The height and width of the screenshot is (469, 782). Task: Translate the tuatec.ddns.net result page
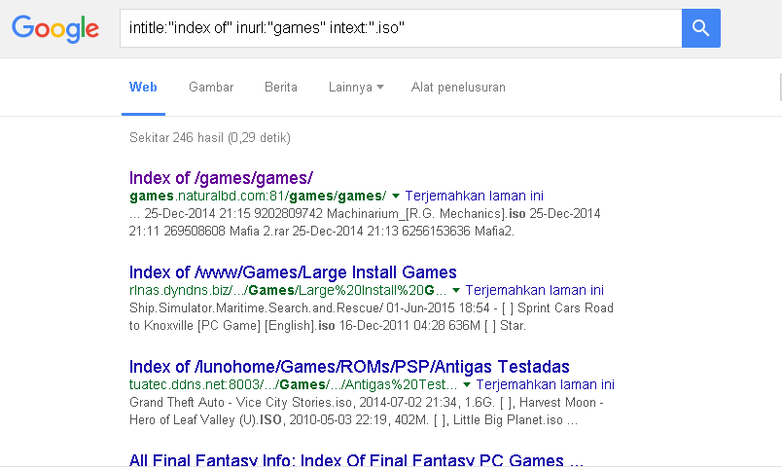click(545, 384)
